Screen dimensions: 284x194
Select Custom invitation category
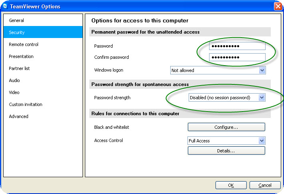pos(26,104)
